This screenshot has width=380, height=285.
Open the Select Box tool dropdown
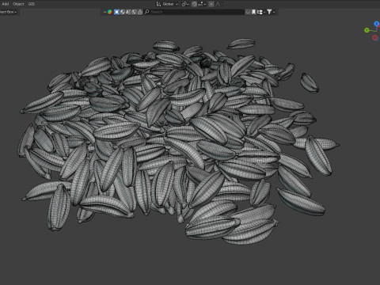tap(9, 12)
